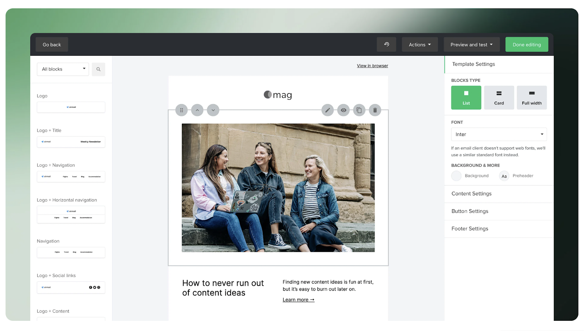Select the Logo + Horizontal navigation block thumbnail

(x=71, y=215)
